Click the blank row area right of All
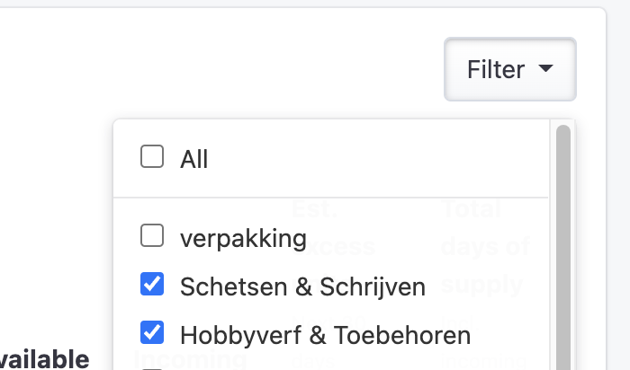630x370 pixels. (x=378, y=158)
